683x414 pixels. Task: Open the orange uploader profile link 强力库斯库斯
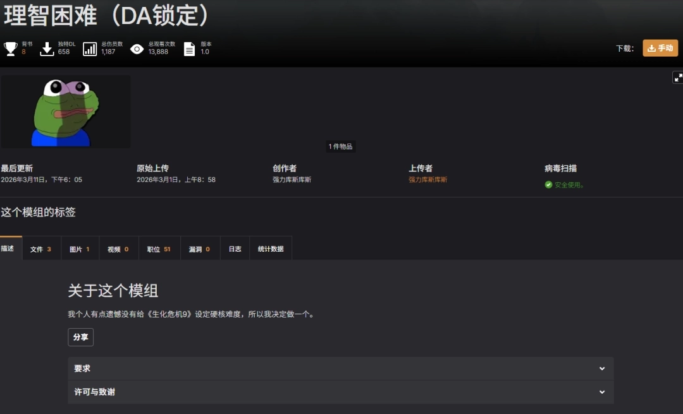click(428, 180)
